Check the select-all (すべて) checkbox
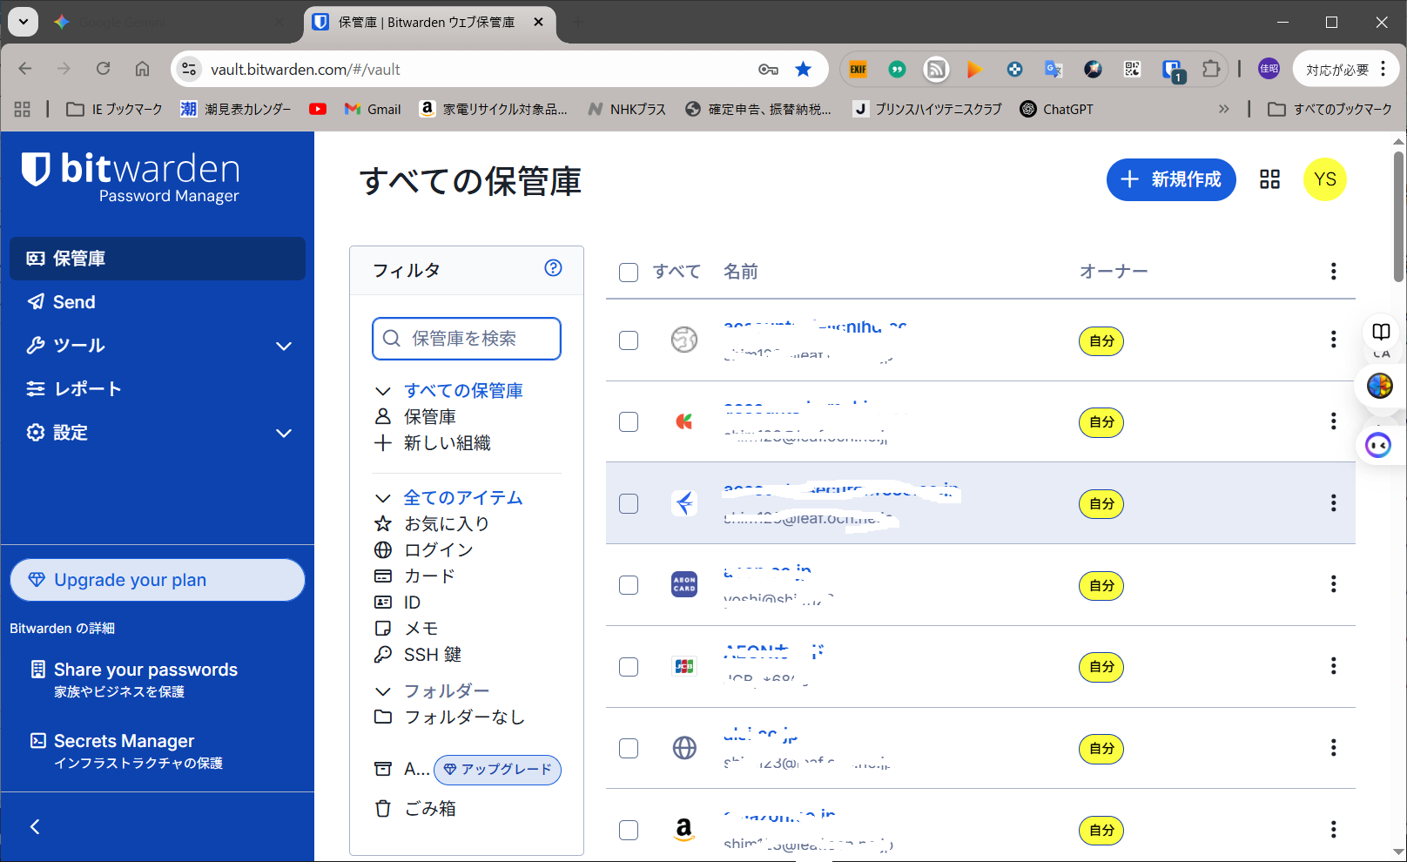This screenshot has height=862, width=1407. [629, 273]
